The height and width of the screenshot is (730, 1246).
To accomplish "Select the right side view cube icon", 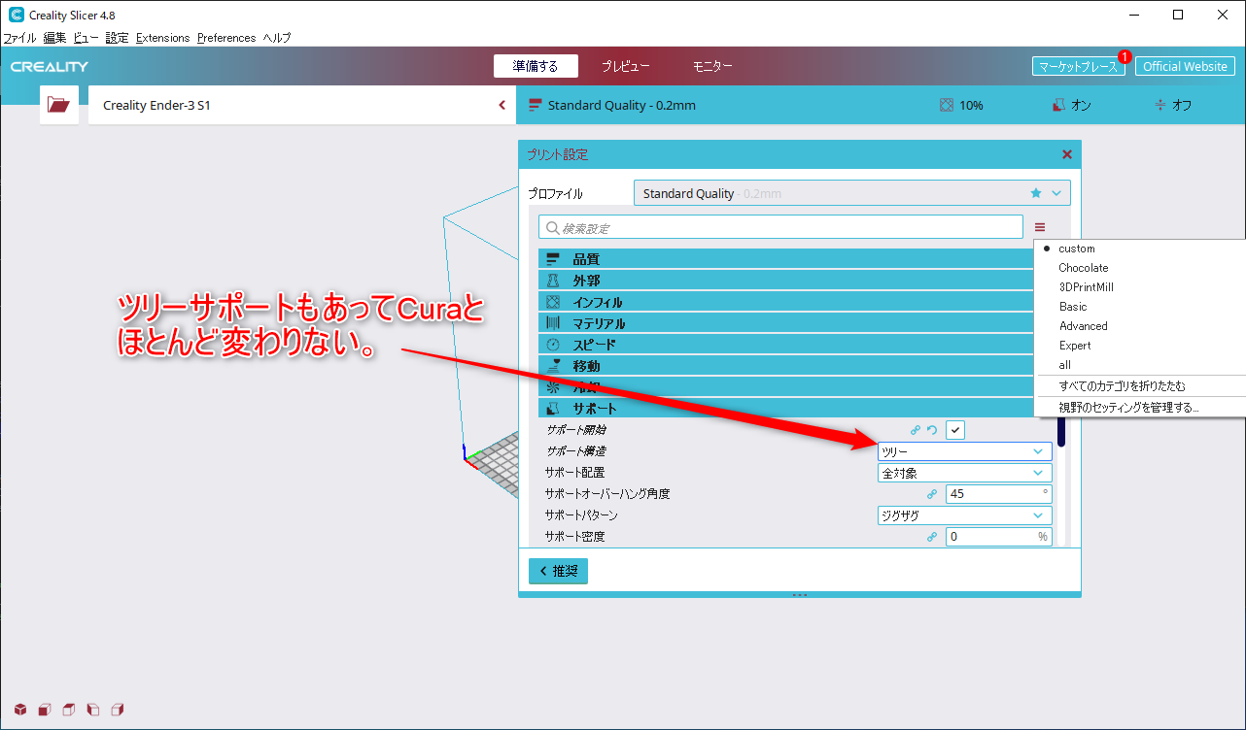I will click(x=118, y=710).
